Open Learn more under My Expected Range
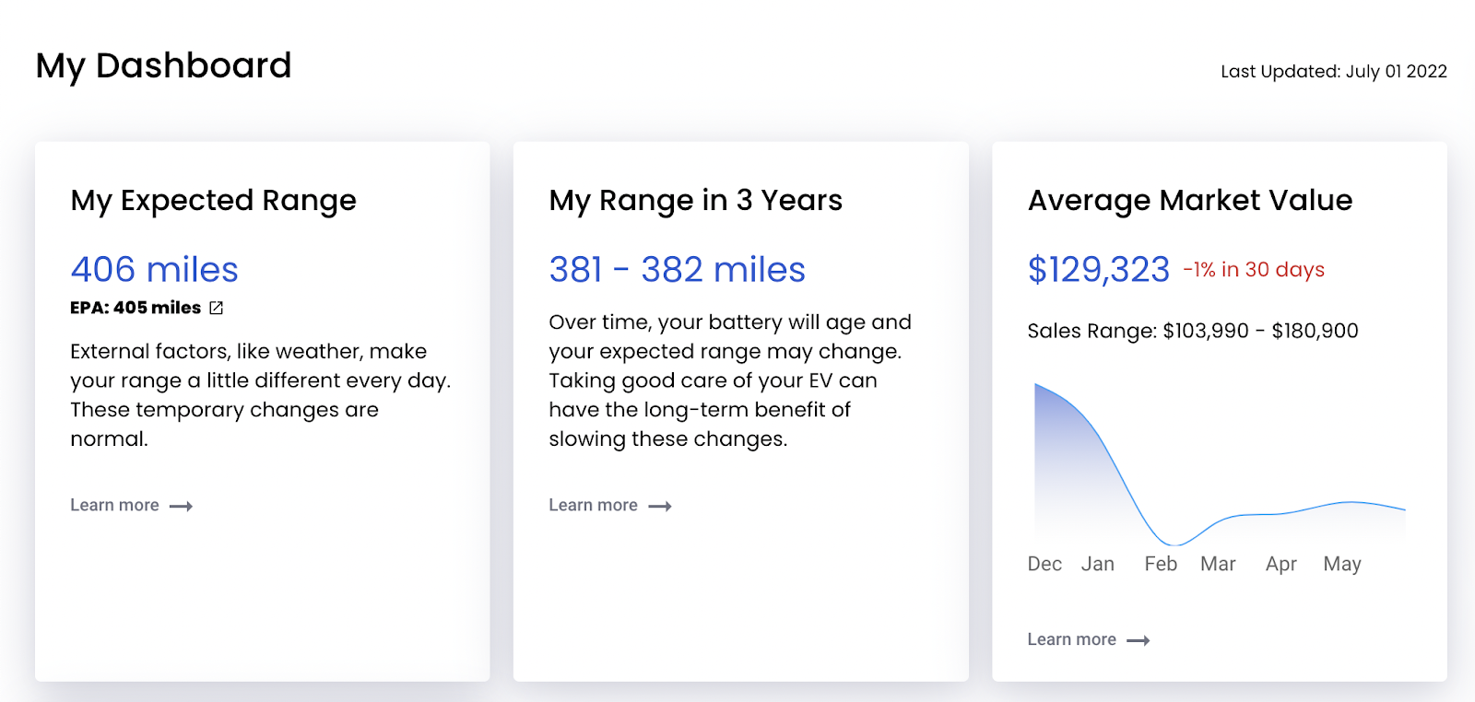 115,505
